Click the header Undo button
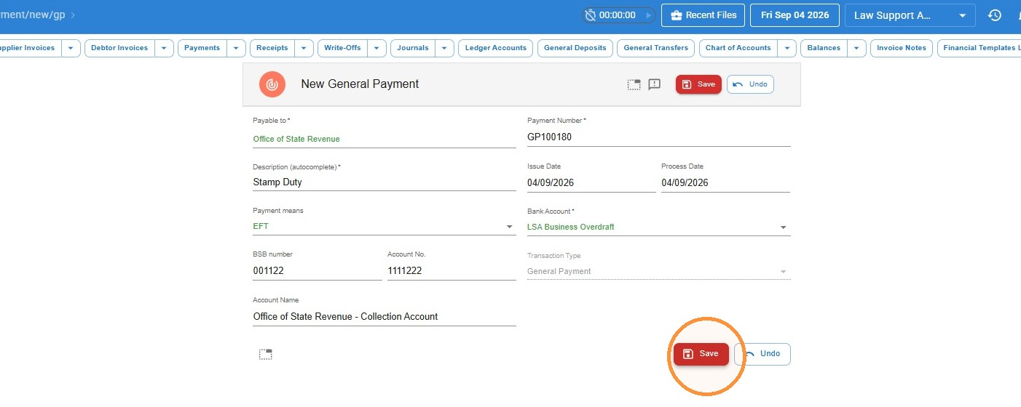The image size is (1021, 407). point(750,84)
